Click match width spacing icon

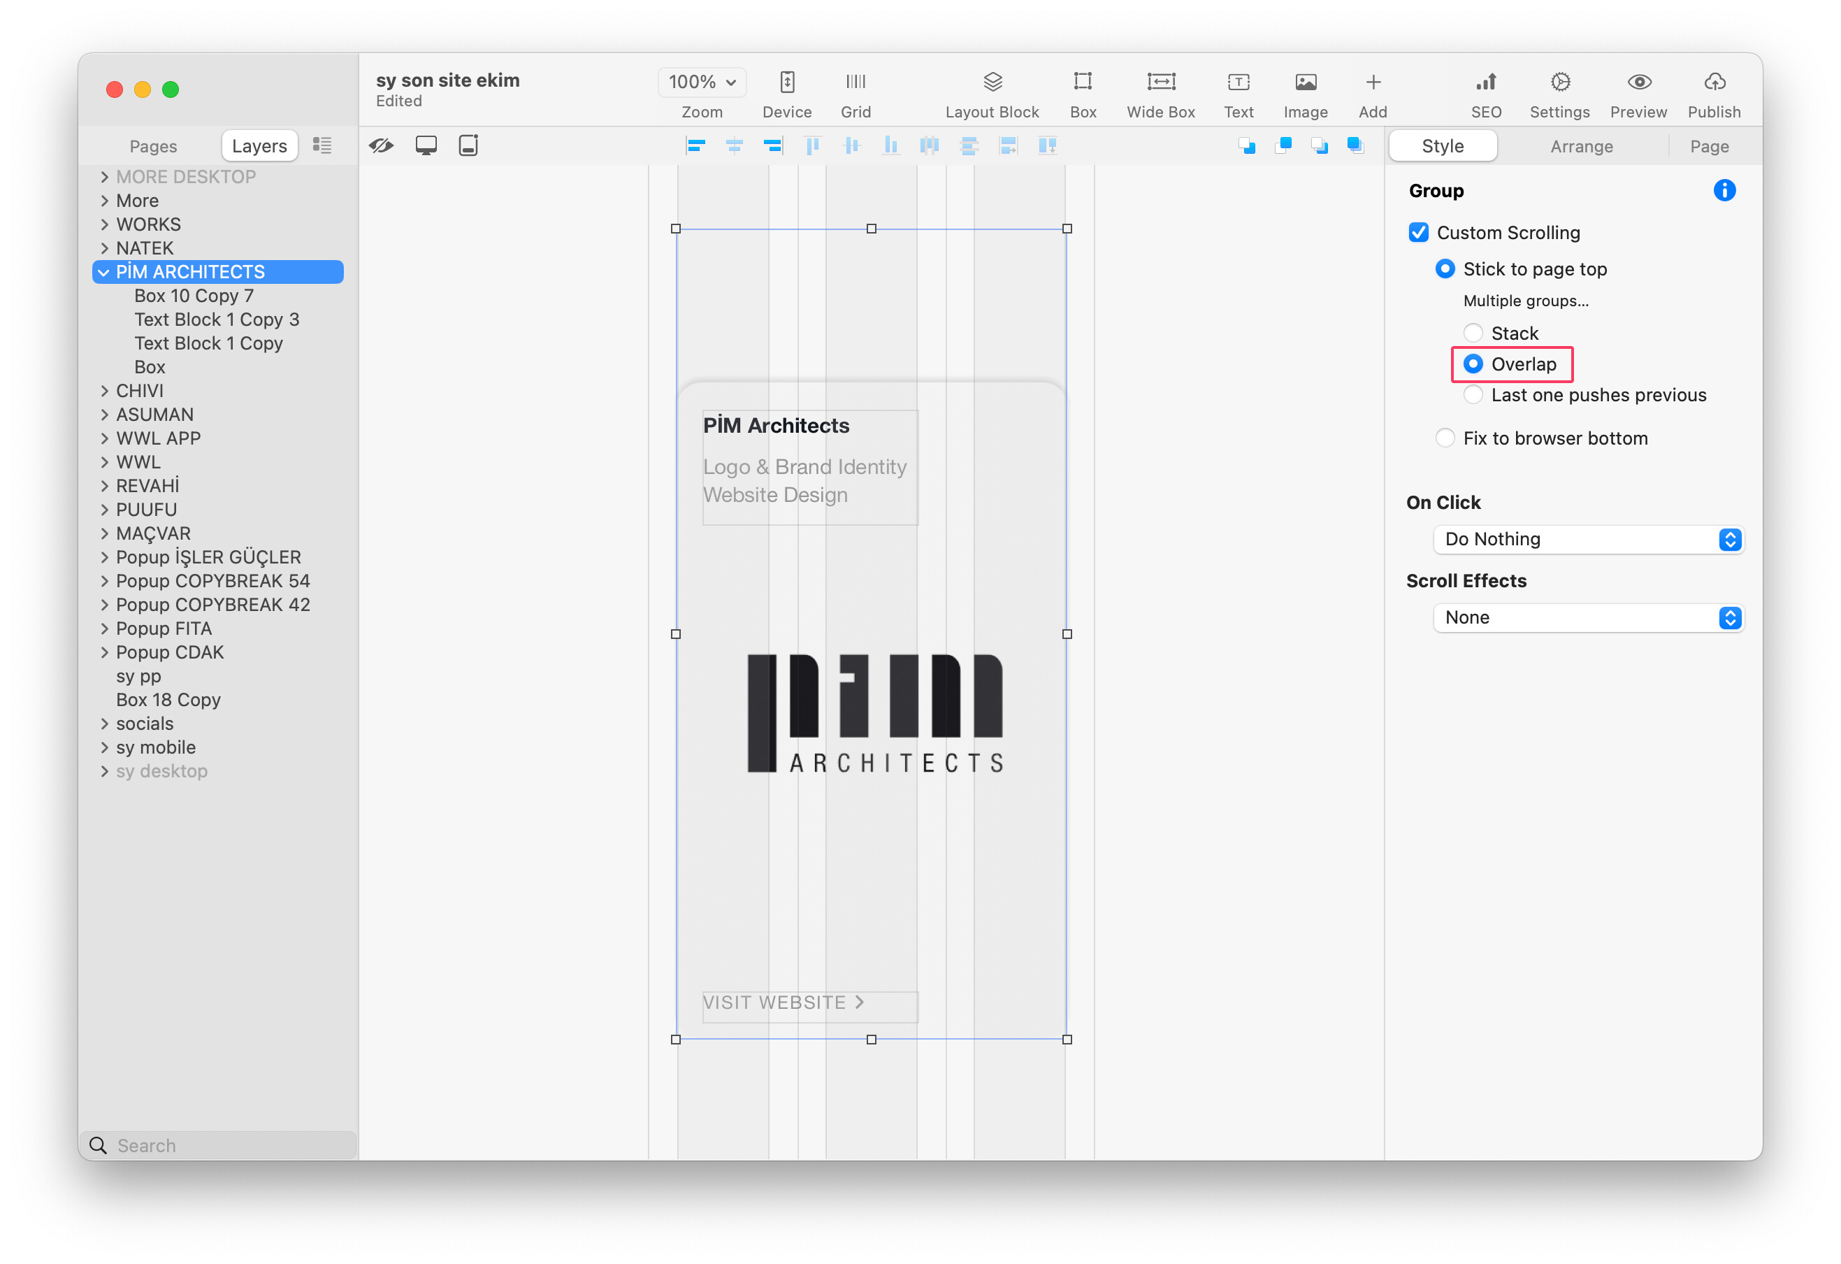1008,146
